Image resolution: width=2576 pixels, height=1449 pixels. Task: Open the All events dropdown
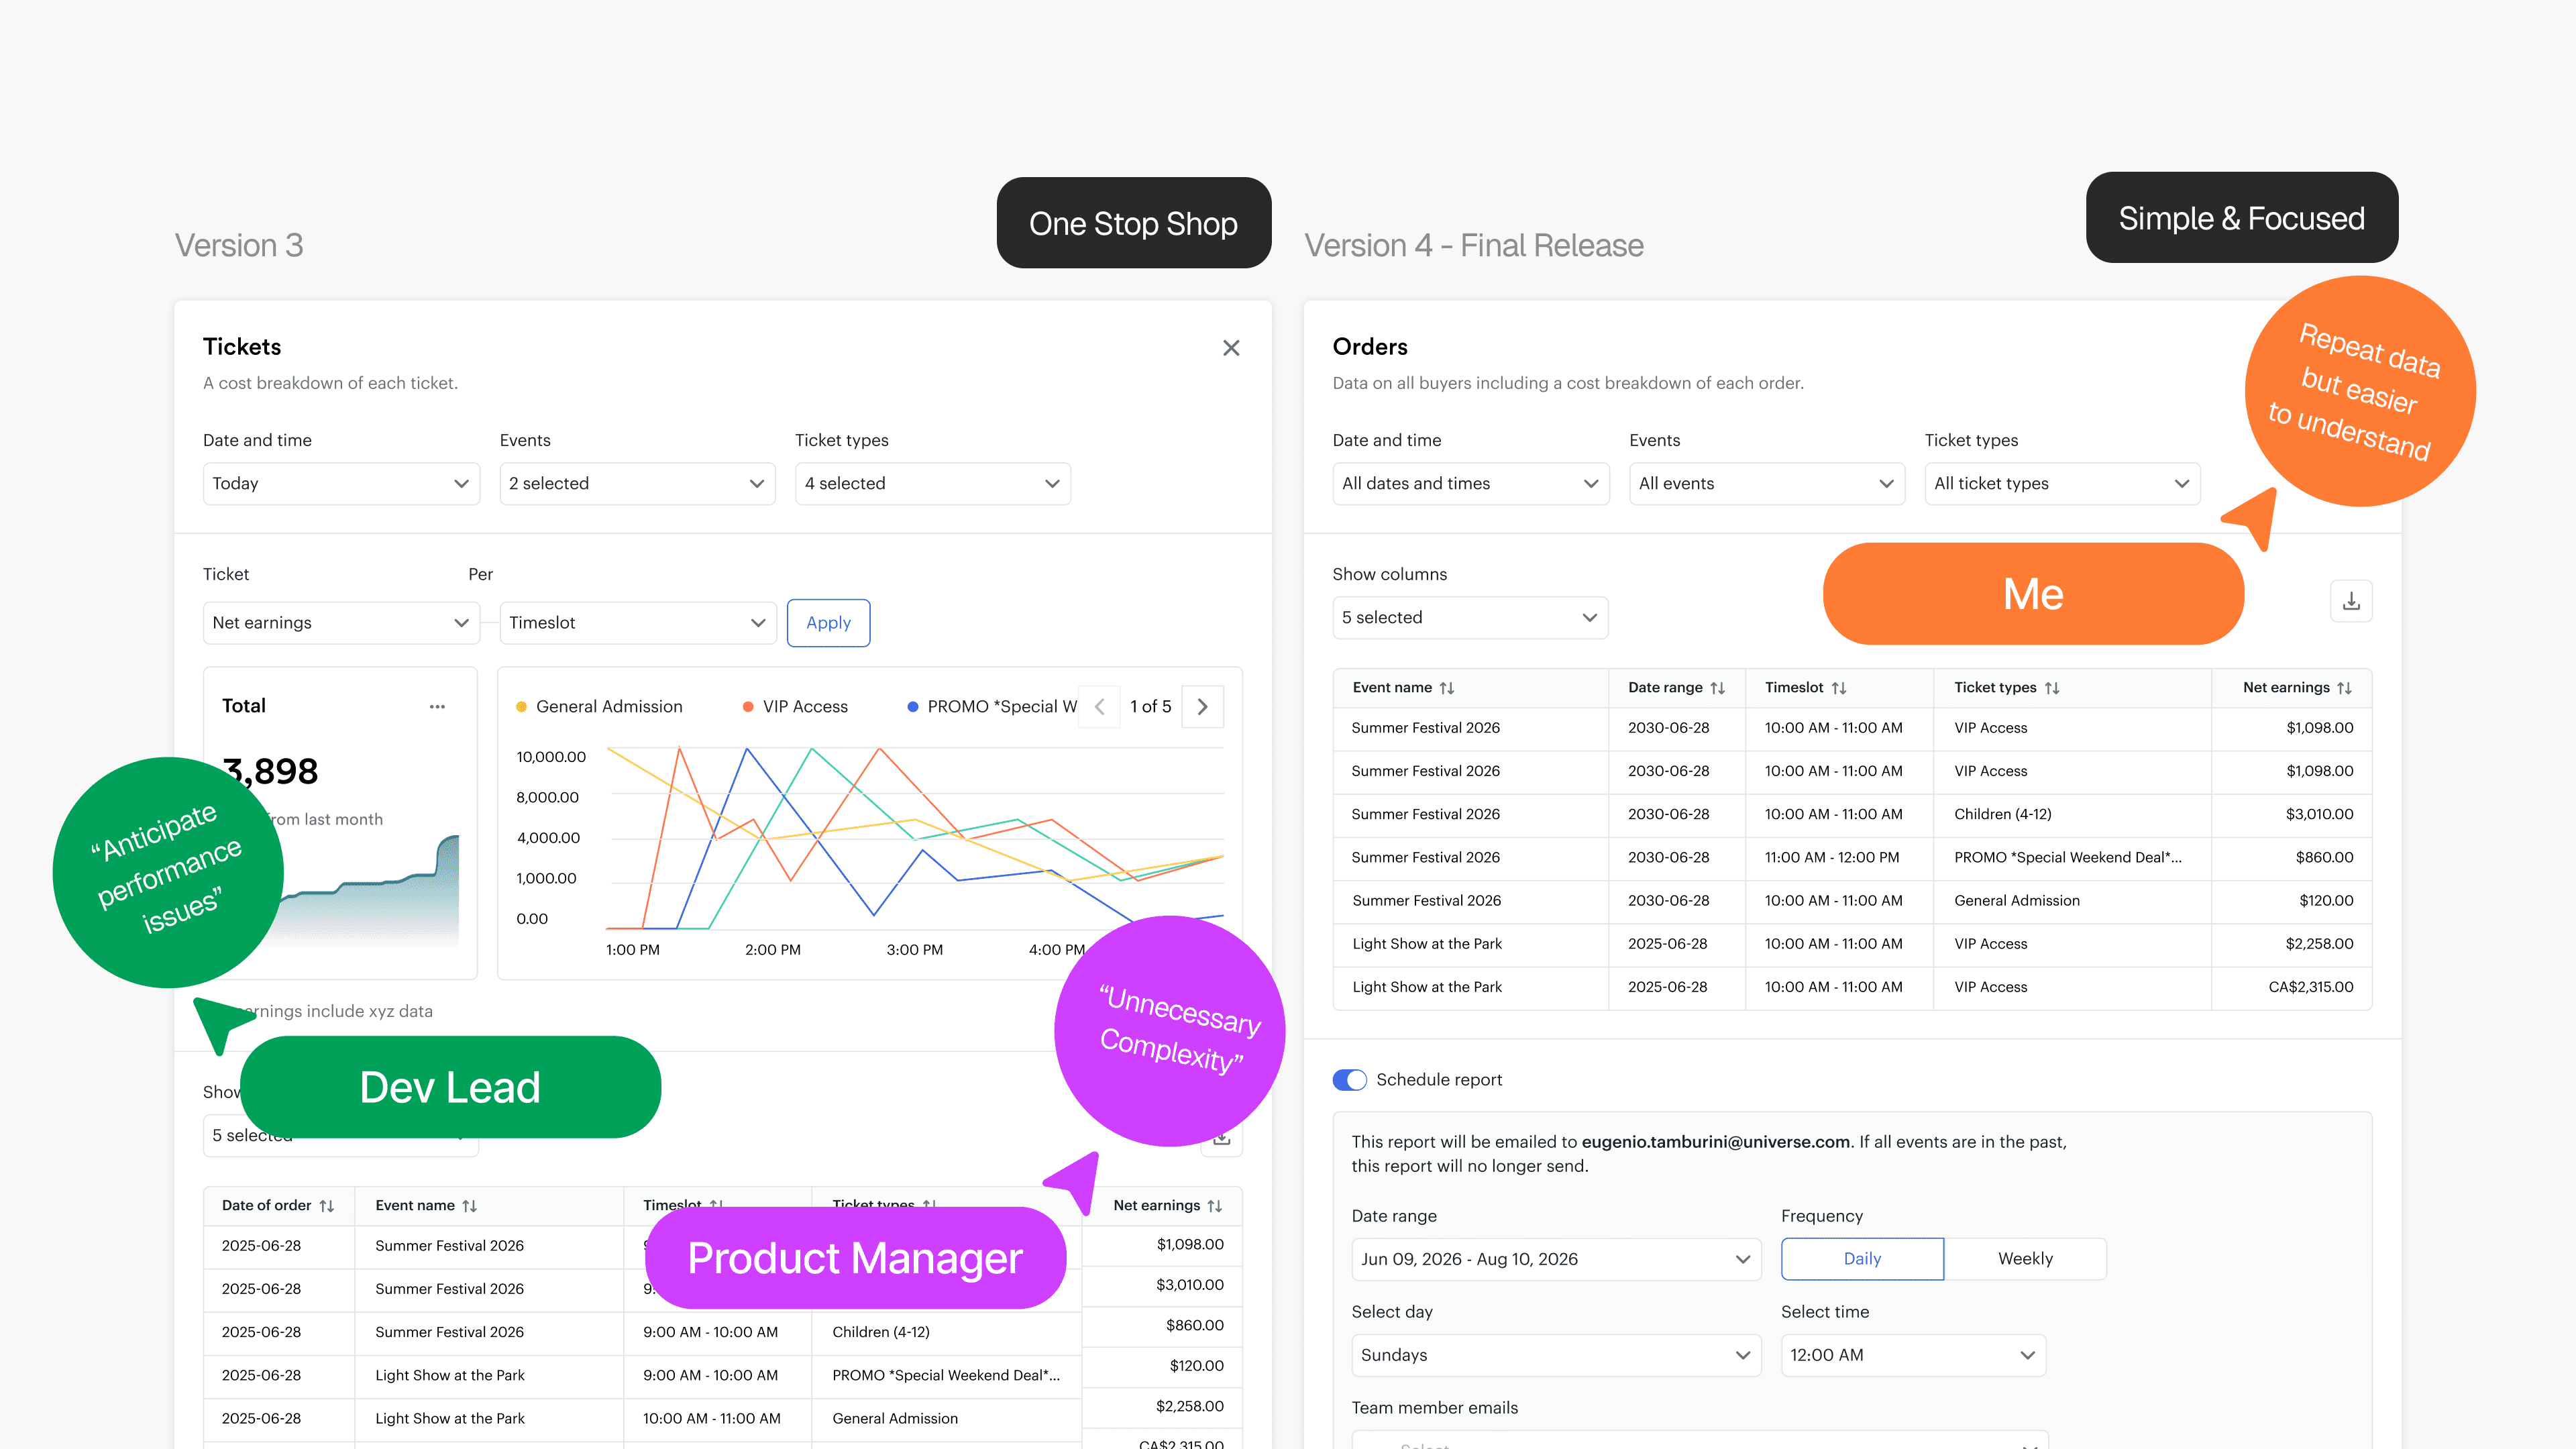tap(1767, 484)
